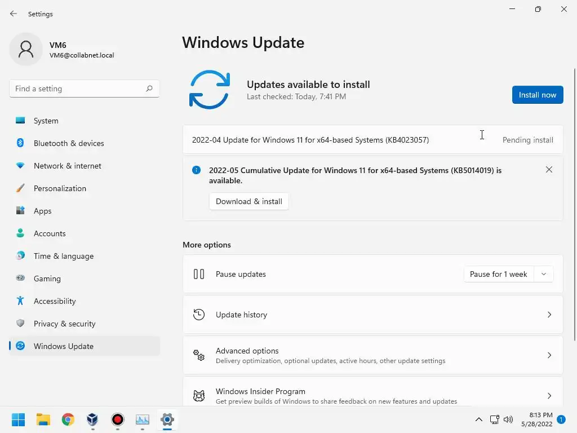577x433 pixels.
Task: Click the Privacy & security shield icon
Action: coord(20,323)
